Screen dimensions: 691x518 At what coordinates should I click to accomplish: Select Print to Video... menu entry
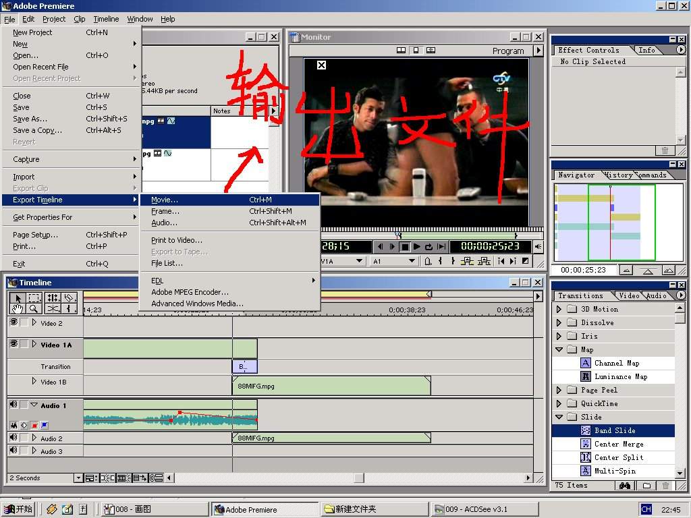click(x=229, y=240)
